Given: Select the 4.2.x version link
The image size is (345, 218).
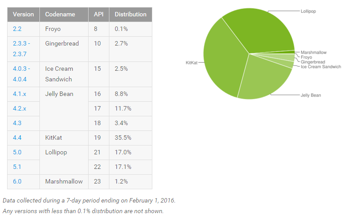Looking at the screenshot, I should pyautogui.click(x=19, y=108).
